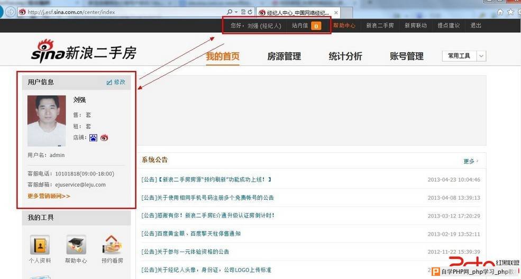Image resolution: width=521 pixels, height=279 pixels.
Task: Click the 用户名: admin text
Action: pyautogui.click(x=46, y=155)
